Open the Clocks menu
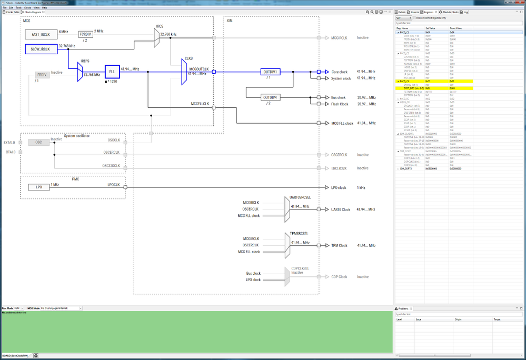526x360 pixels. [27, 7]
